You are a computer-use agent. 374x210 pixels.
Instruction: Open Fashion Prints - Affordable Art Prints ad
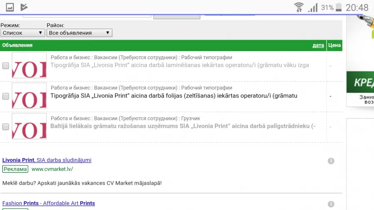pos(49,203)
